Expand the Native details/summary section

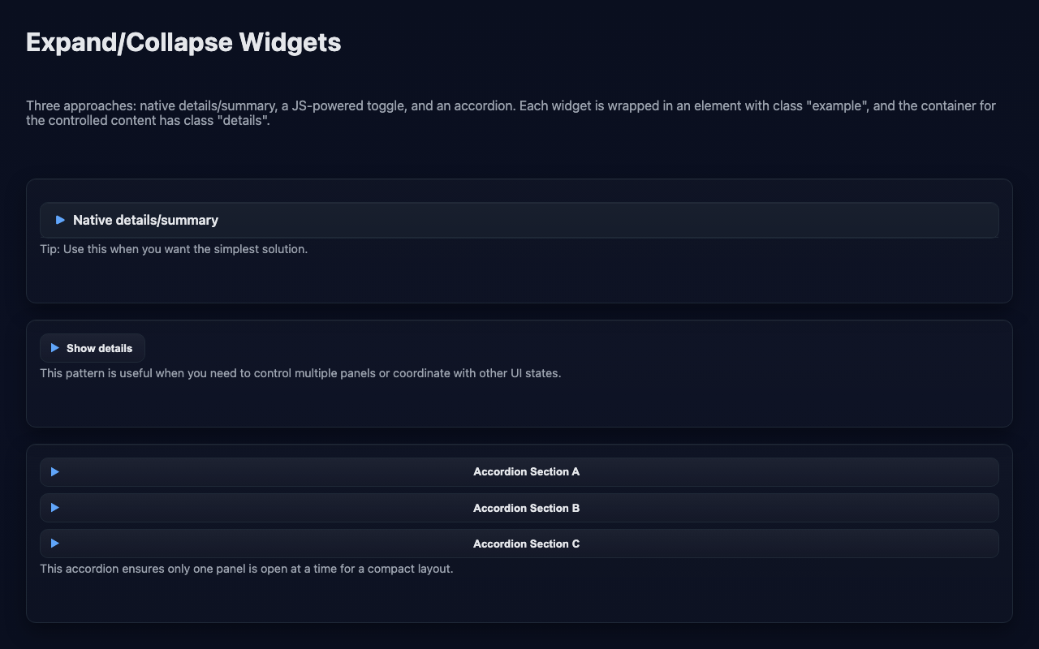click(x=145, y=219)
